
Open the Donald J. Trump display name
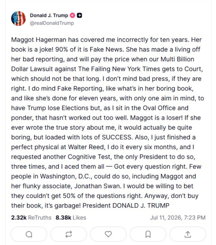[x=49, y=15]
